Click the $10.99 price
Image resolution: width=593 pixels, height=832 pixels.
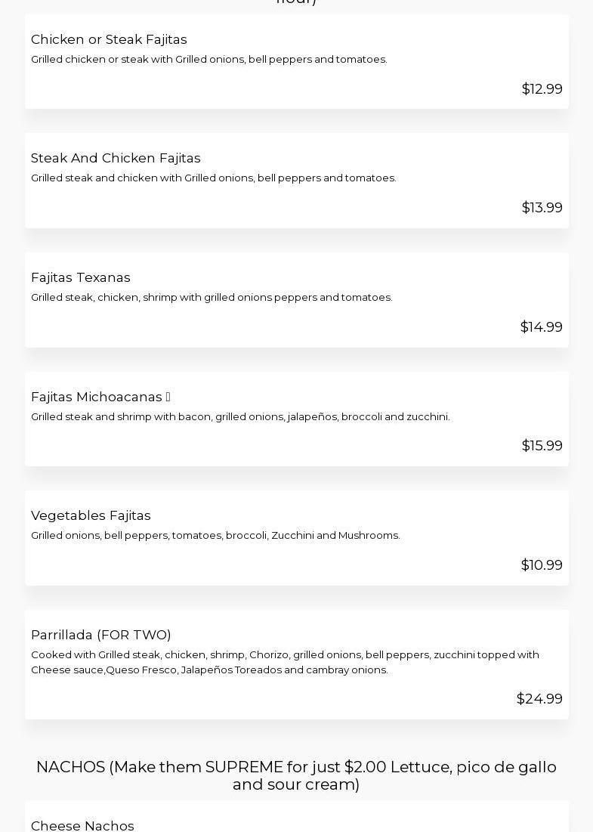coord(542,565)
